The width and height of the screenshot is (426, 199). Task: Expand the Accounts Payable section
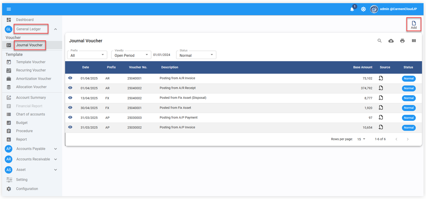pos(56,149)
